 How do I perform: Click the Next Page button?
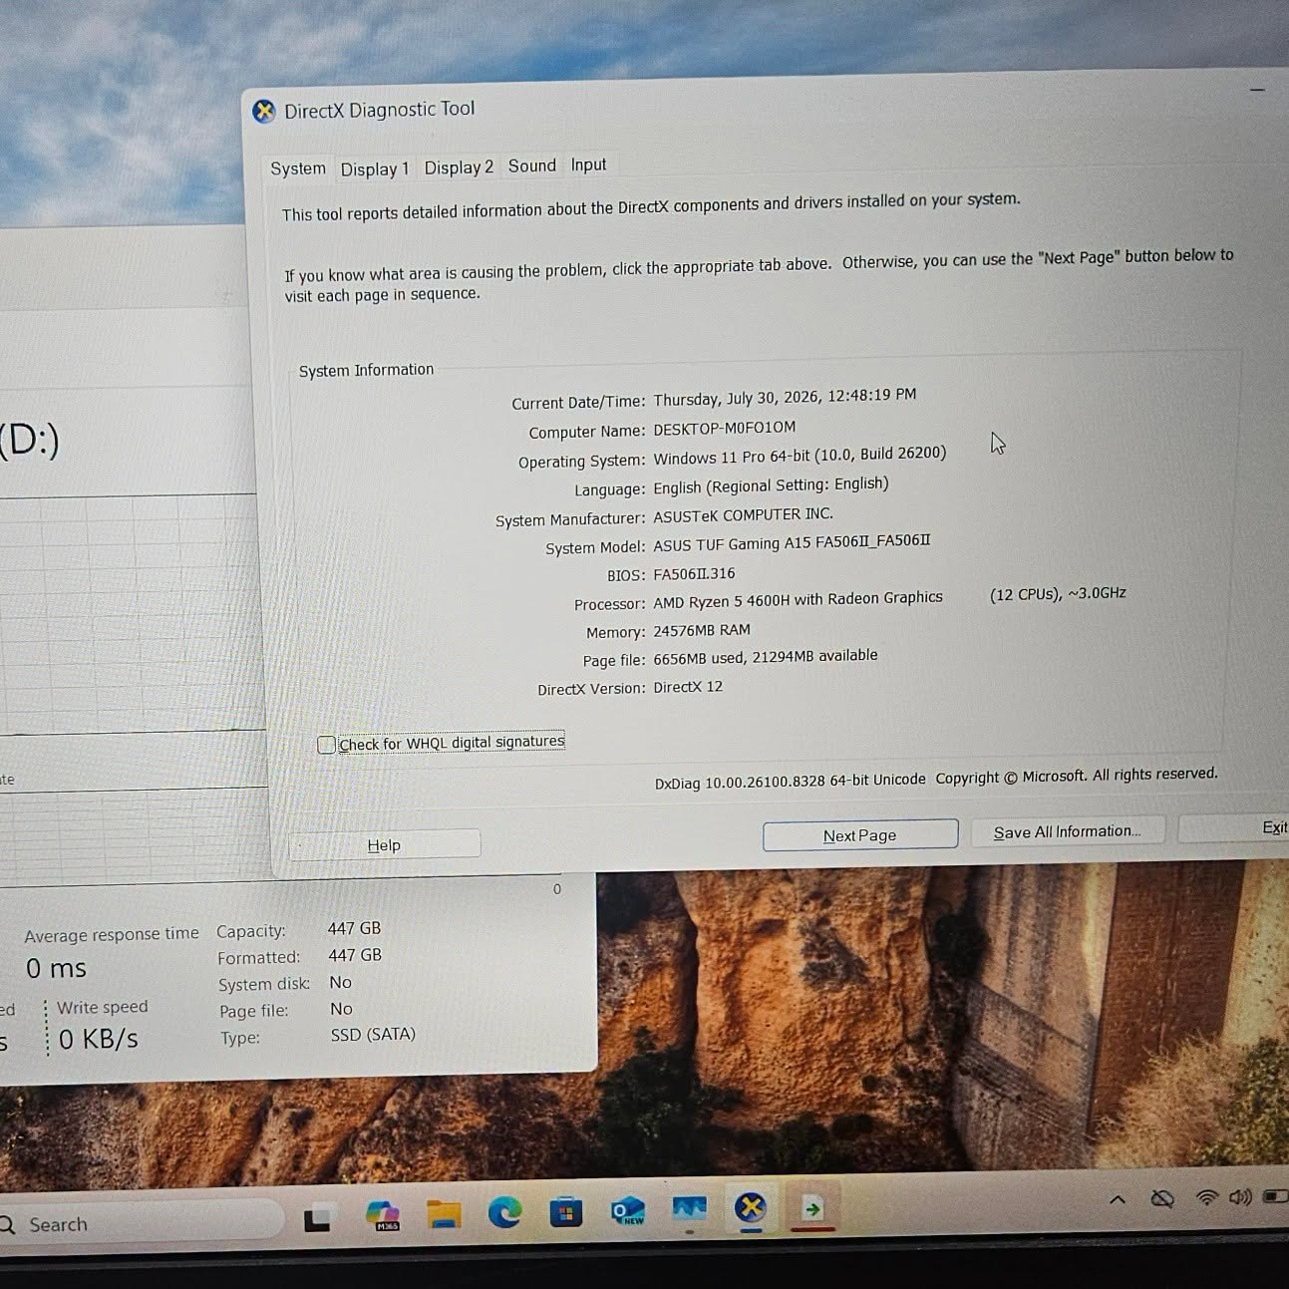[x=860, y=835]
